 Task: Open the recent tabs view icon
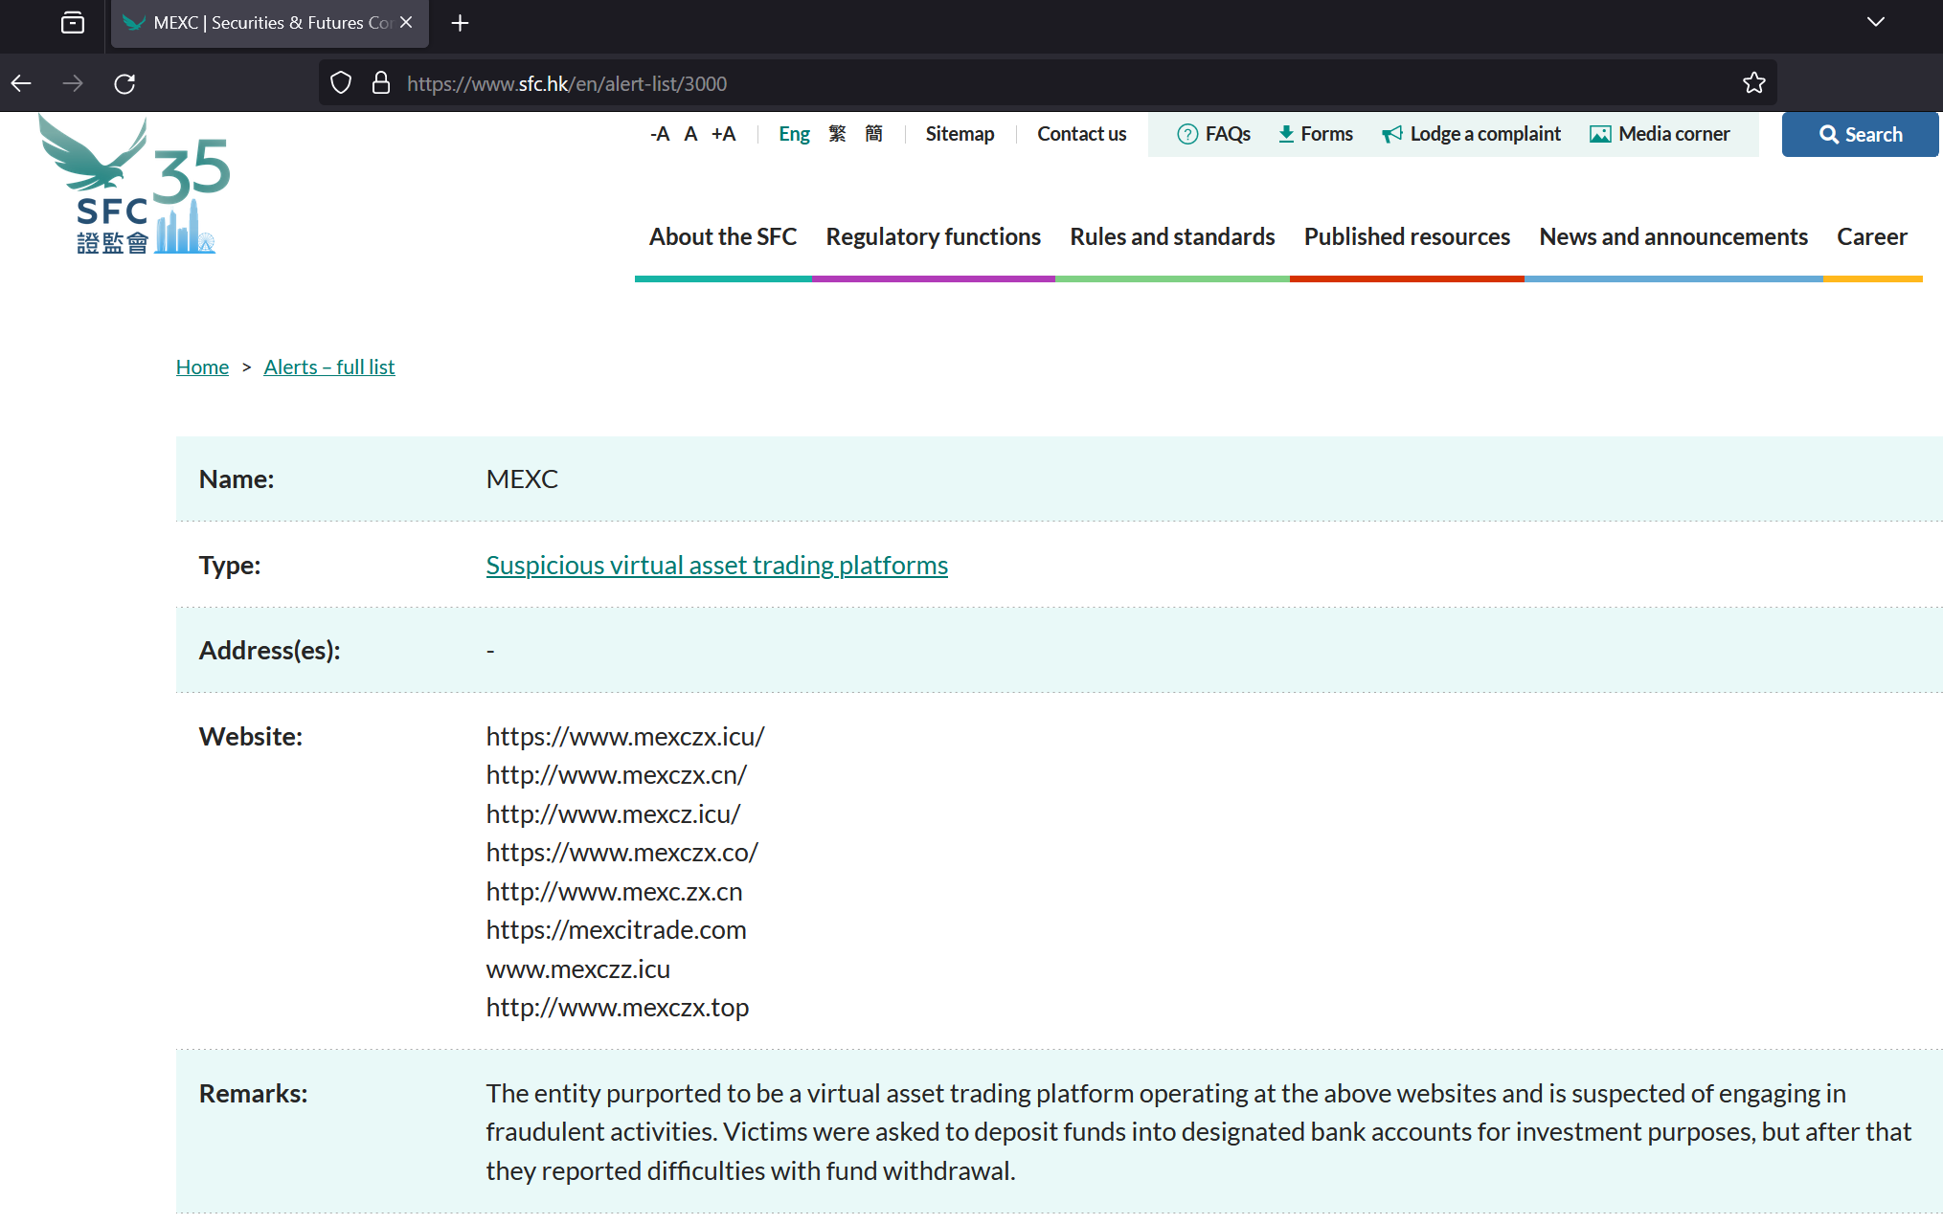tap(73, 23)
